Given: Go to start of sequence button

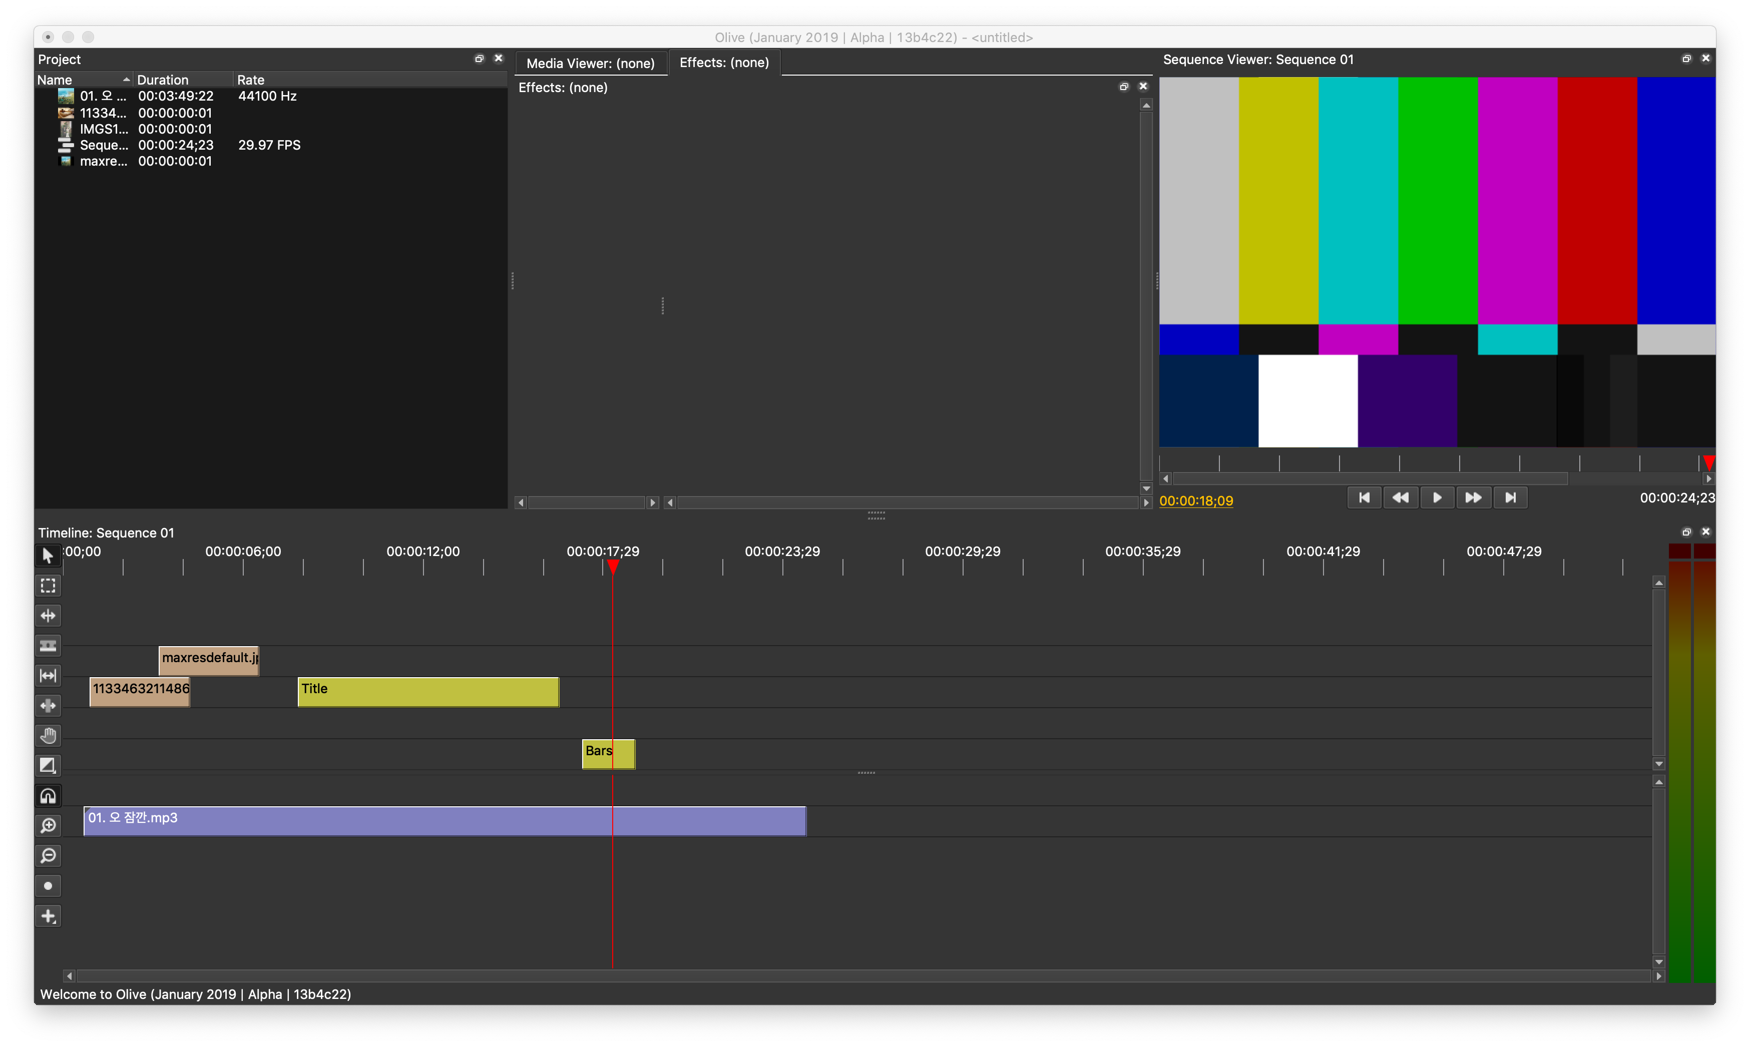Looking at the screenshot, I should pyautogui.click(x=1364, y=498).
